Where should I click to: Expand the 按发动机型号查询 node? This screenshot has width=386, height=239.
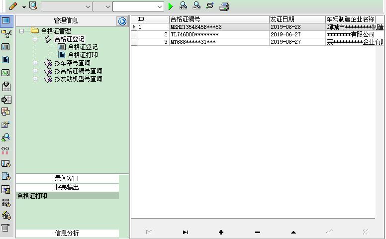35,79
